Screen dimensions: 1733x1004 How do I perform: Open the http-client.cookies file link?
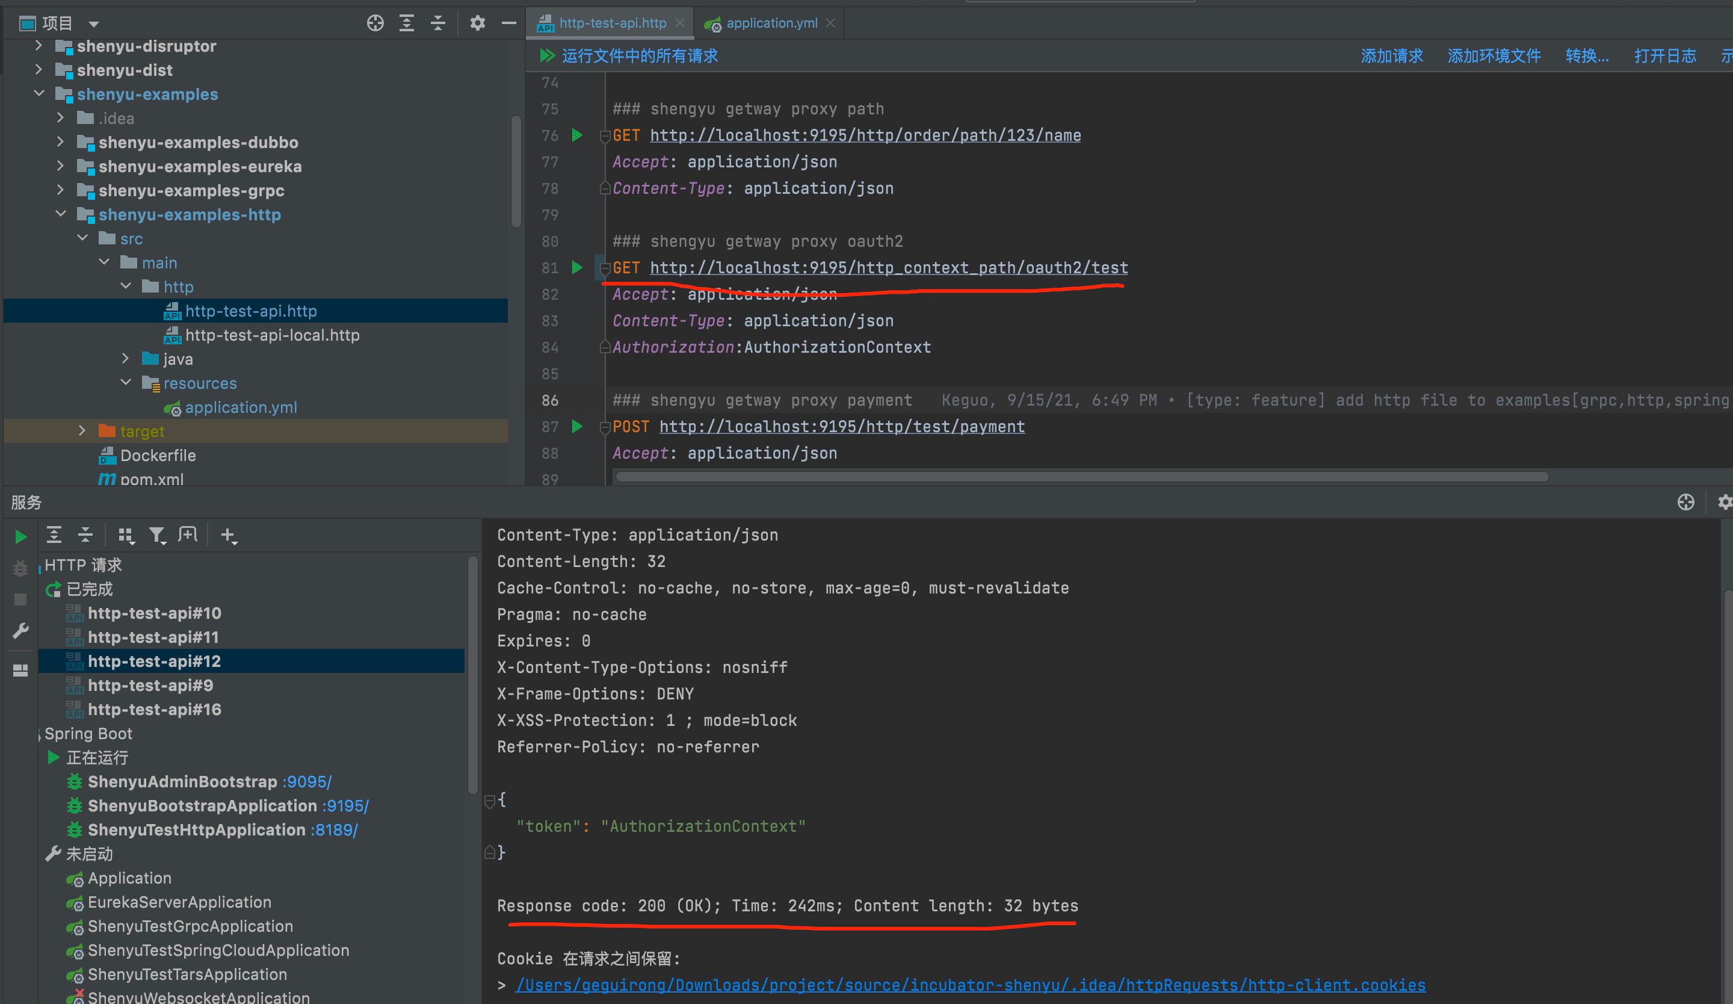969,985
